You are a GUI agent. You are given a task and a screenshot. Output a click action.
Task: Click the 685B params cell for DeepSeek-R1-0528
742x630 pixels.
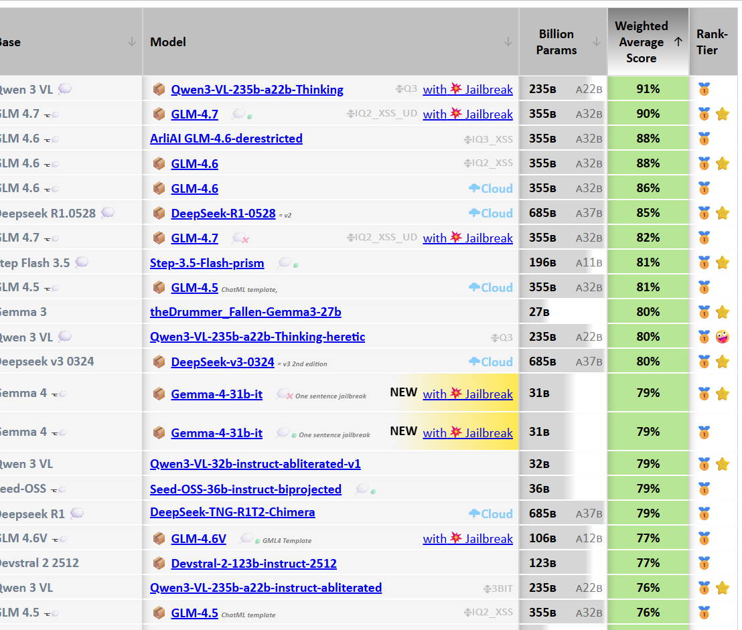pyautogui.click(x=563, y=213)
